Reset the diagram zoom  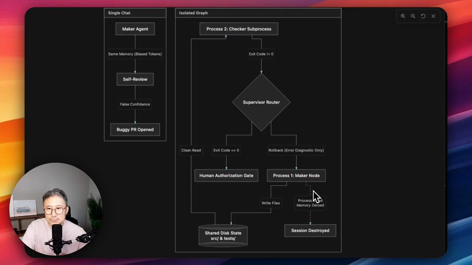click(423, 16)
